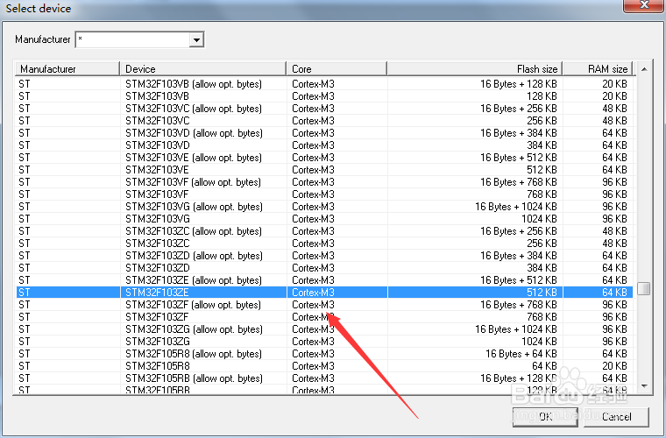Select the STM32F103ZC device row
The image size is (666, 438).
[x=324, y=244]
